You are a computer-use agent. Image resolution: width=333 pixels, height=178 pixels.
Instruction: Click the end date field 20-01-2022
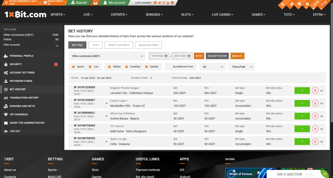(x=182, y=56)
